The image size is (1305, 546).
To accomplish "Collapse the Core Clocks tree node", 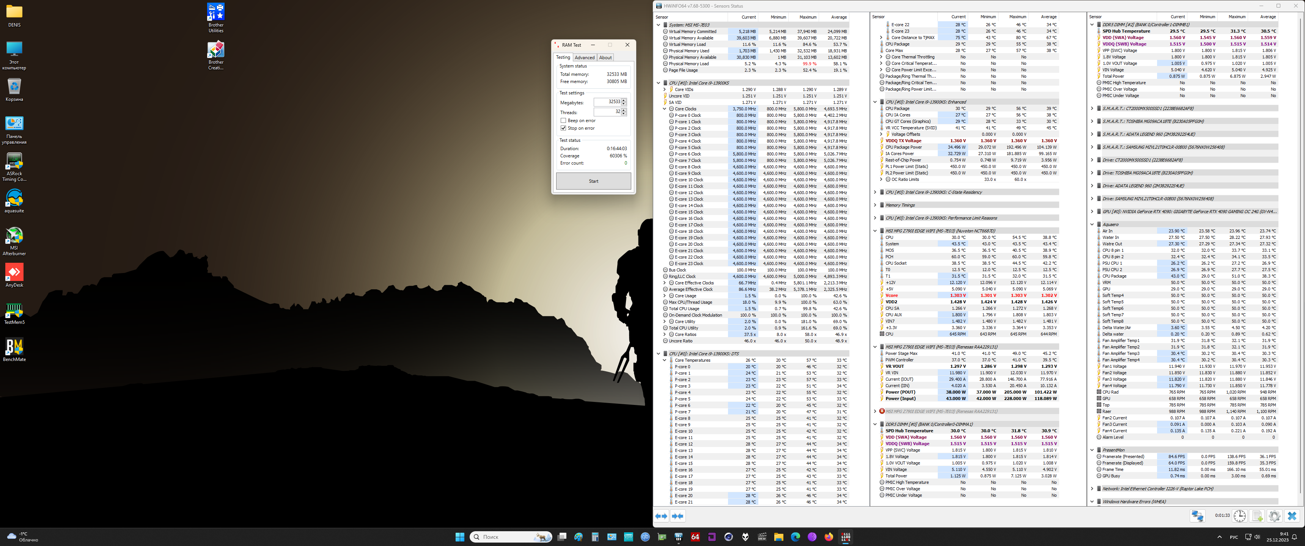I will [665, 109].
